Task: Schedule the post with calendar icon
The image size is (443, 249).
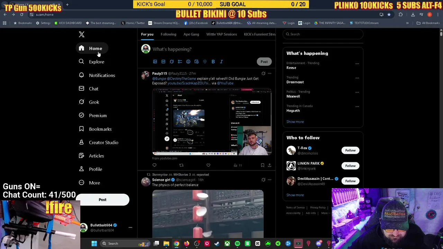Action: pos(197,62)
